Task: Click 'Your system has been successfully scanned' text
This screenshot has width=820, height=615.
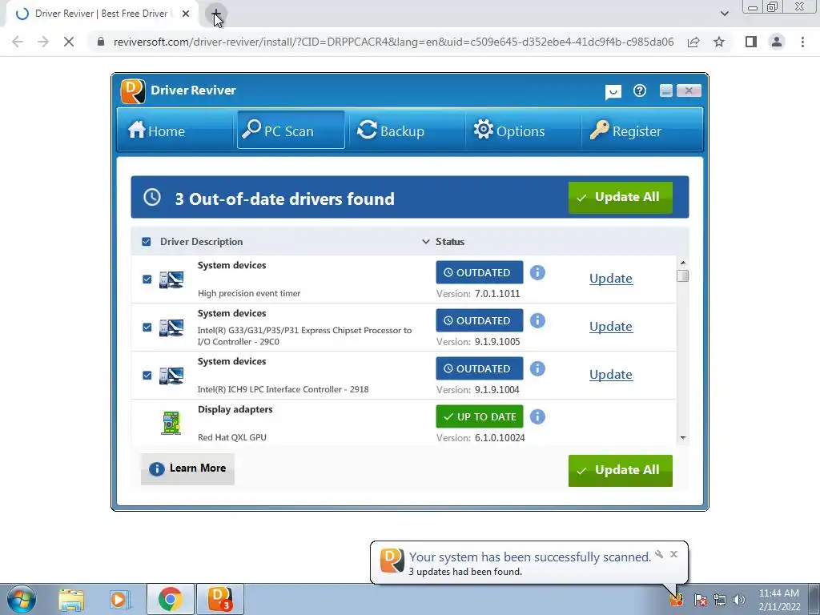Action: click(x=530, y=557)
